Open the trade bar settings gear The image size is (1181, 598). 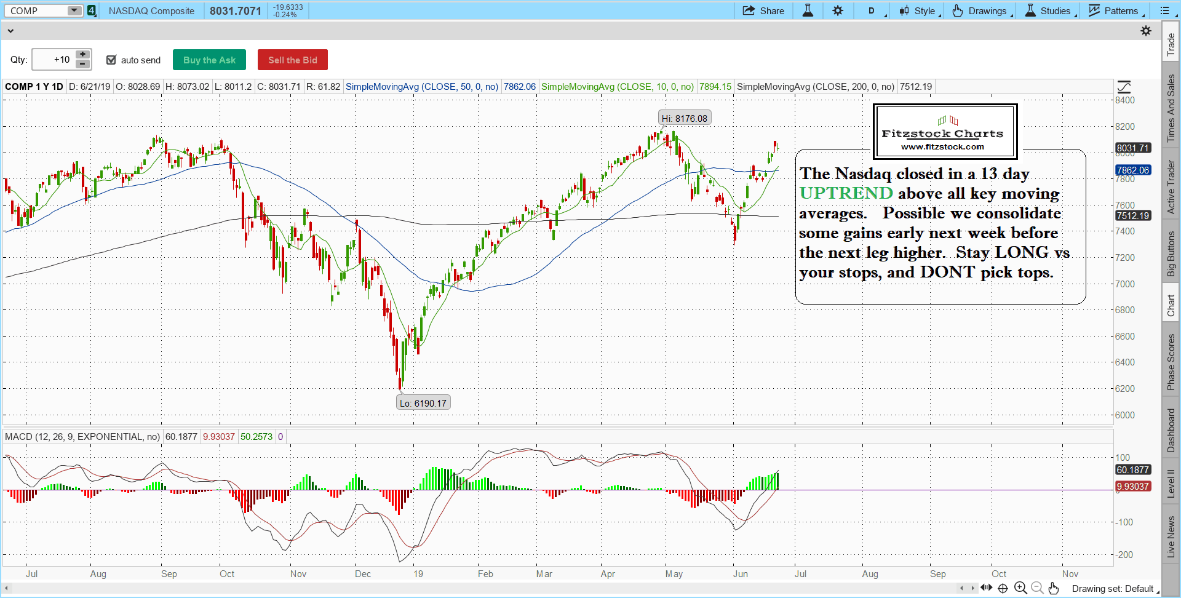click(1146, 31)
